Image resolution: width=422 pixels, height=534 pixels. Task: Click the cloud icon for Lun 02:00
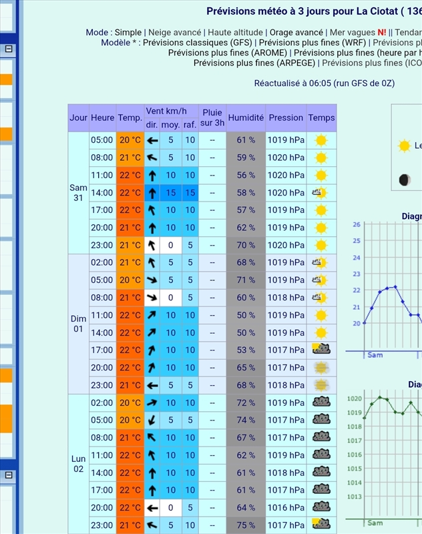tap(321, 402)
